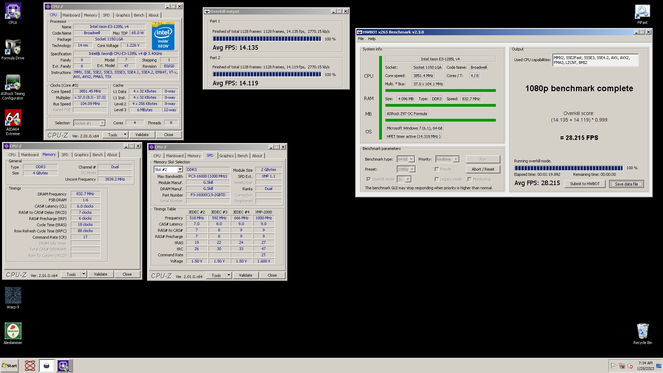Switch to Graphics tab in SPD CPU-Z window
The width and height of the screenshot is (663, 373).
(x=227, y=156)
